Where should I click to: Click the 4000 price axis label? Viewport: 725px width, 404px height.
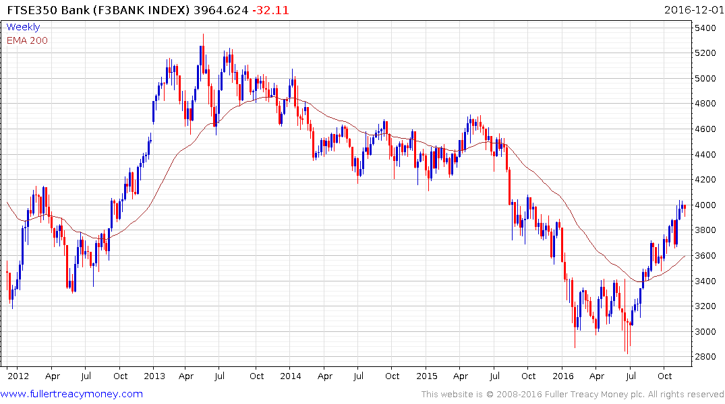[x=705, y=205]
